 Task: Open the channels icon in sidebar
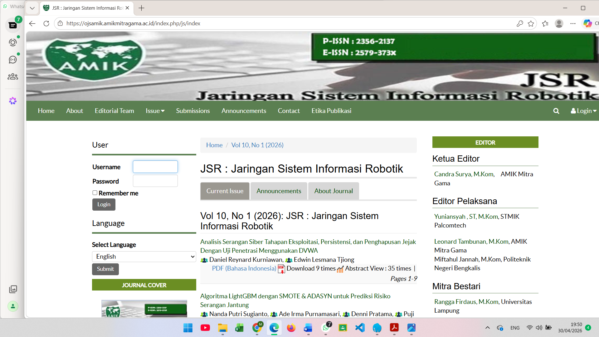pos(13,59)
